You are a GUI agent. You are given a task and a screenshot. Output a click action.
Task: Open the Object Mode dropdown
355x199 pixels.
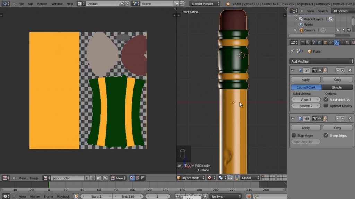point(190,178)
